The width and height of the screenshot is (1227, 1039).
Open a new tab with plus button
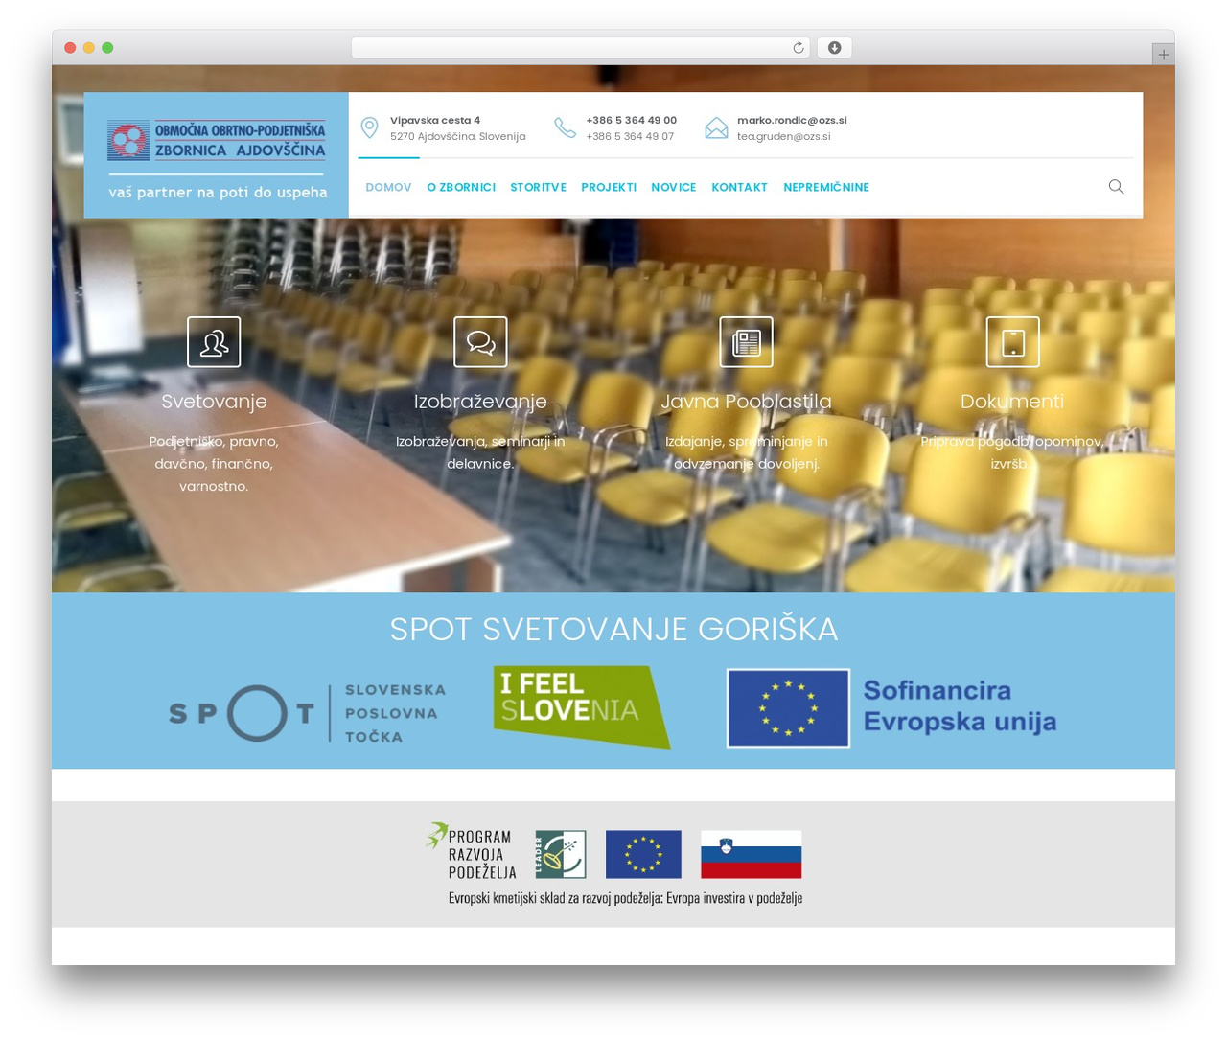coord(1163,55)
